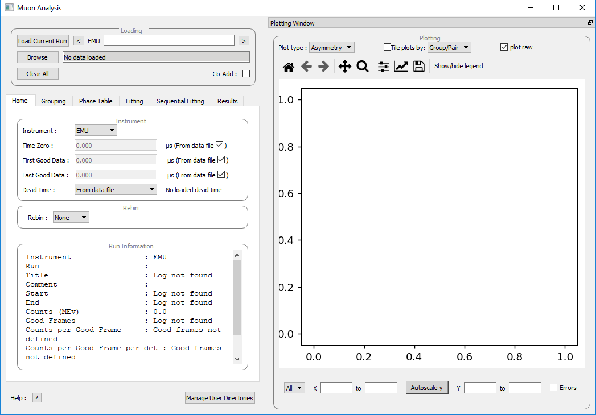Switch to the Grouping tab
Screen dimensions: 596x415
(54, 101)
